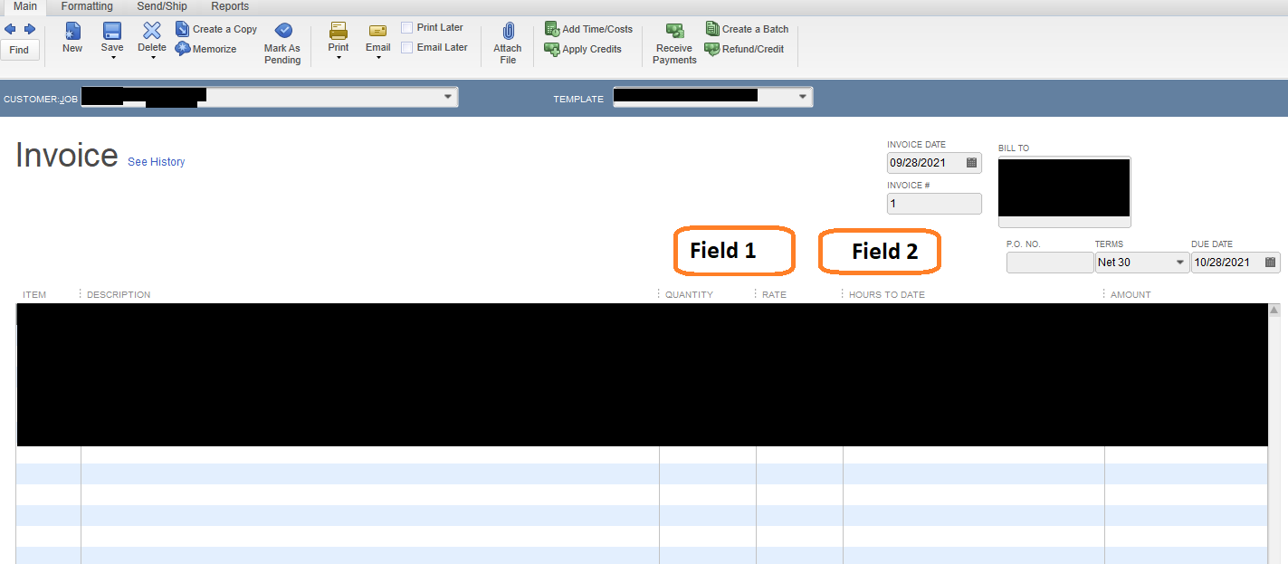Screen dimensions: 1288x564
Task: Attach a file to the invoice
Action: click(x=507, y=41)
